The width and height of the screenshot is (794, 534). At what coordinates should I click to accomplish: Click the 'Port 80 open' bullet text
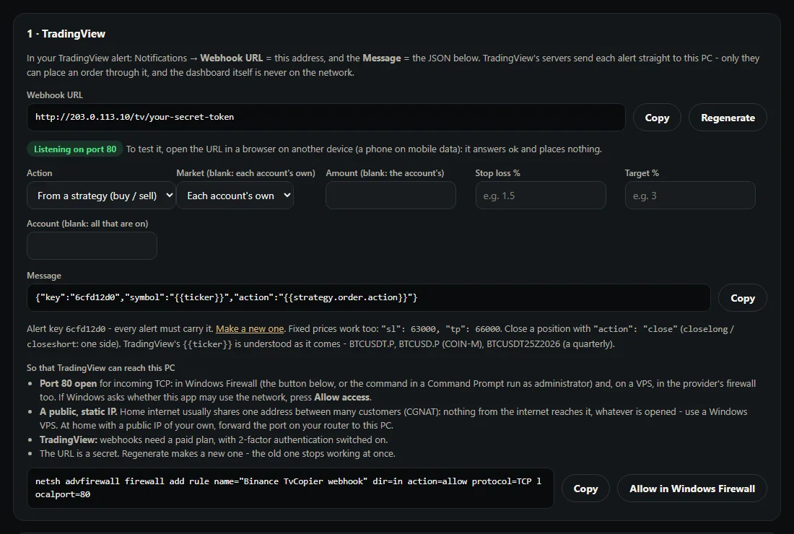69,384
